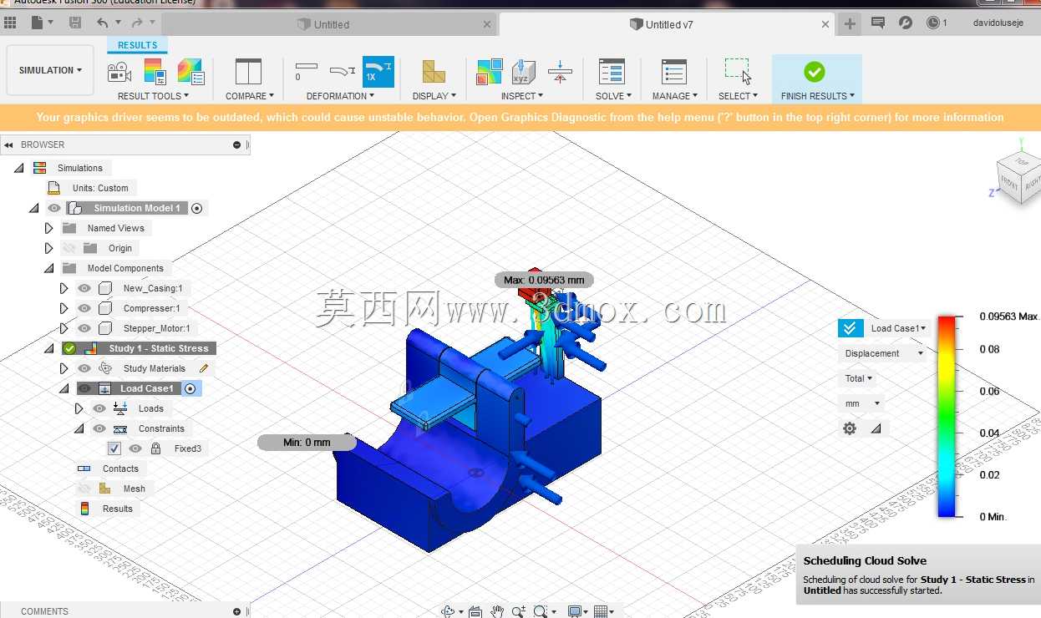The image size is (1041, 618).
Task: Select the actual deformation scale icon
Action: pos(343,72)
